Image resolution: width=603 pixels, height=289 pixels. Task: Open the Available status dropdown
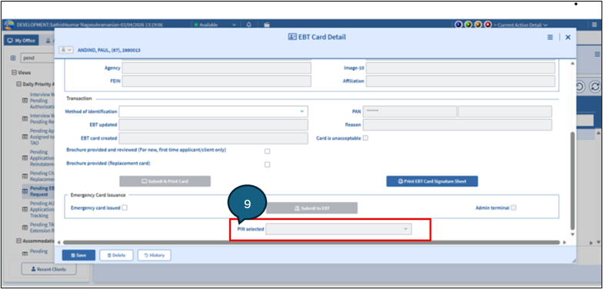[215, 25]
